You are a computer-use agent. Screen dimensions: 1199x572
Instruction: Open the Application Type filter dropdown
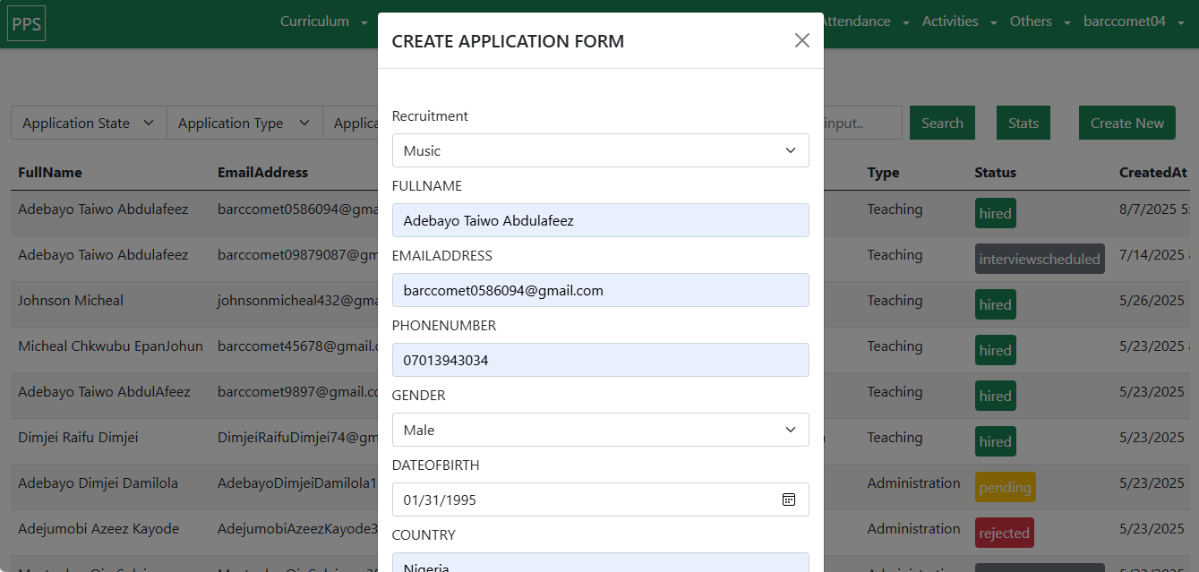click(244, 124)
